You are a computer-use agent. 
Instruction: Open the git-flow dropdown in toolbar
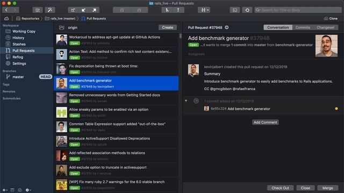204,10
